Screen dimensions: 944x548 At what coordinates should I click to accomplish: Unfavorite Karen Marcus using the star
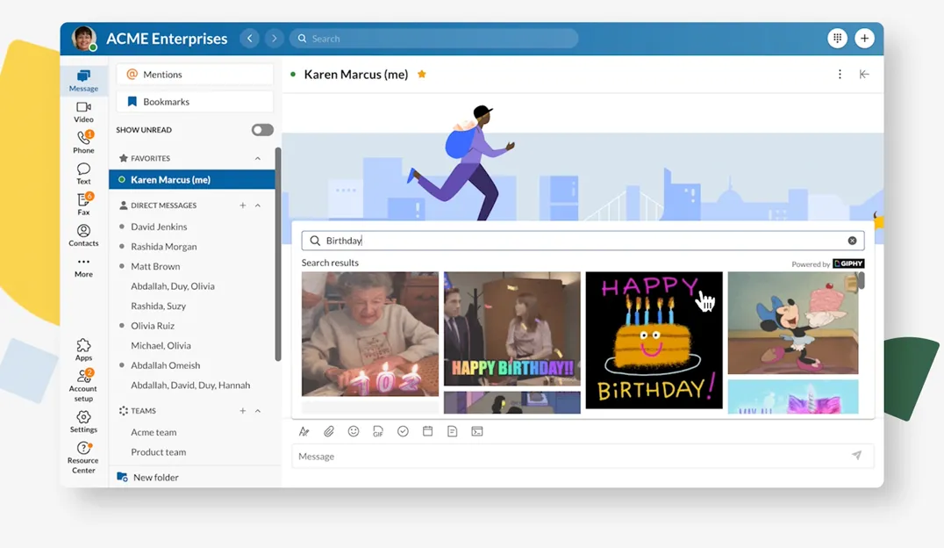pos(422,75)
